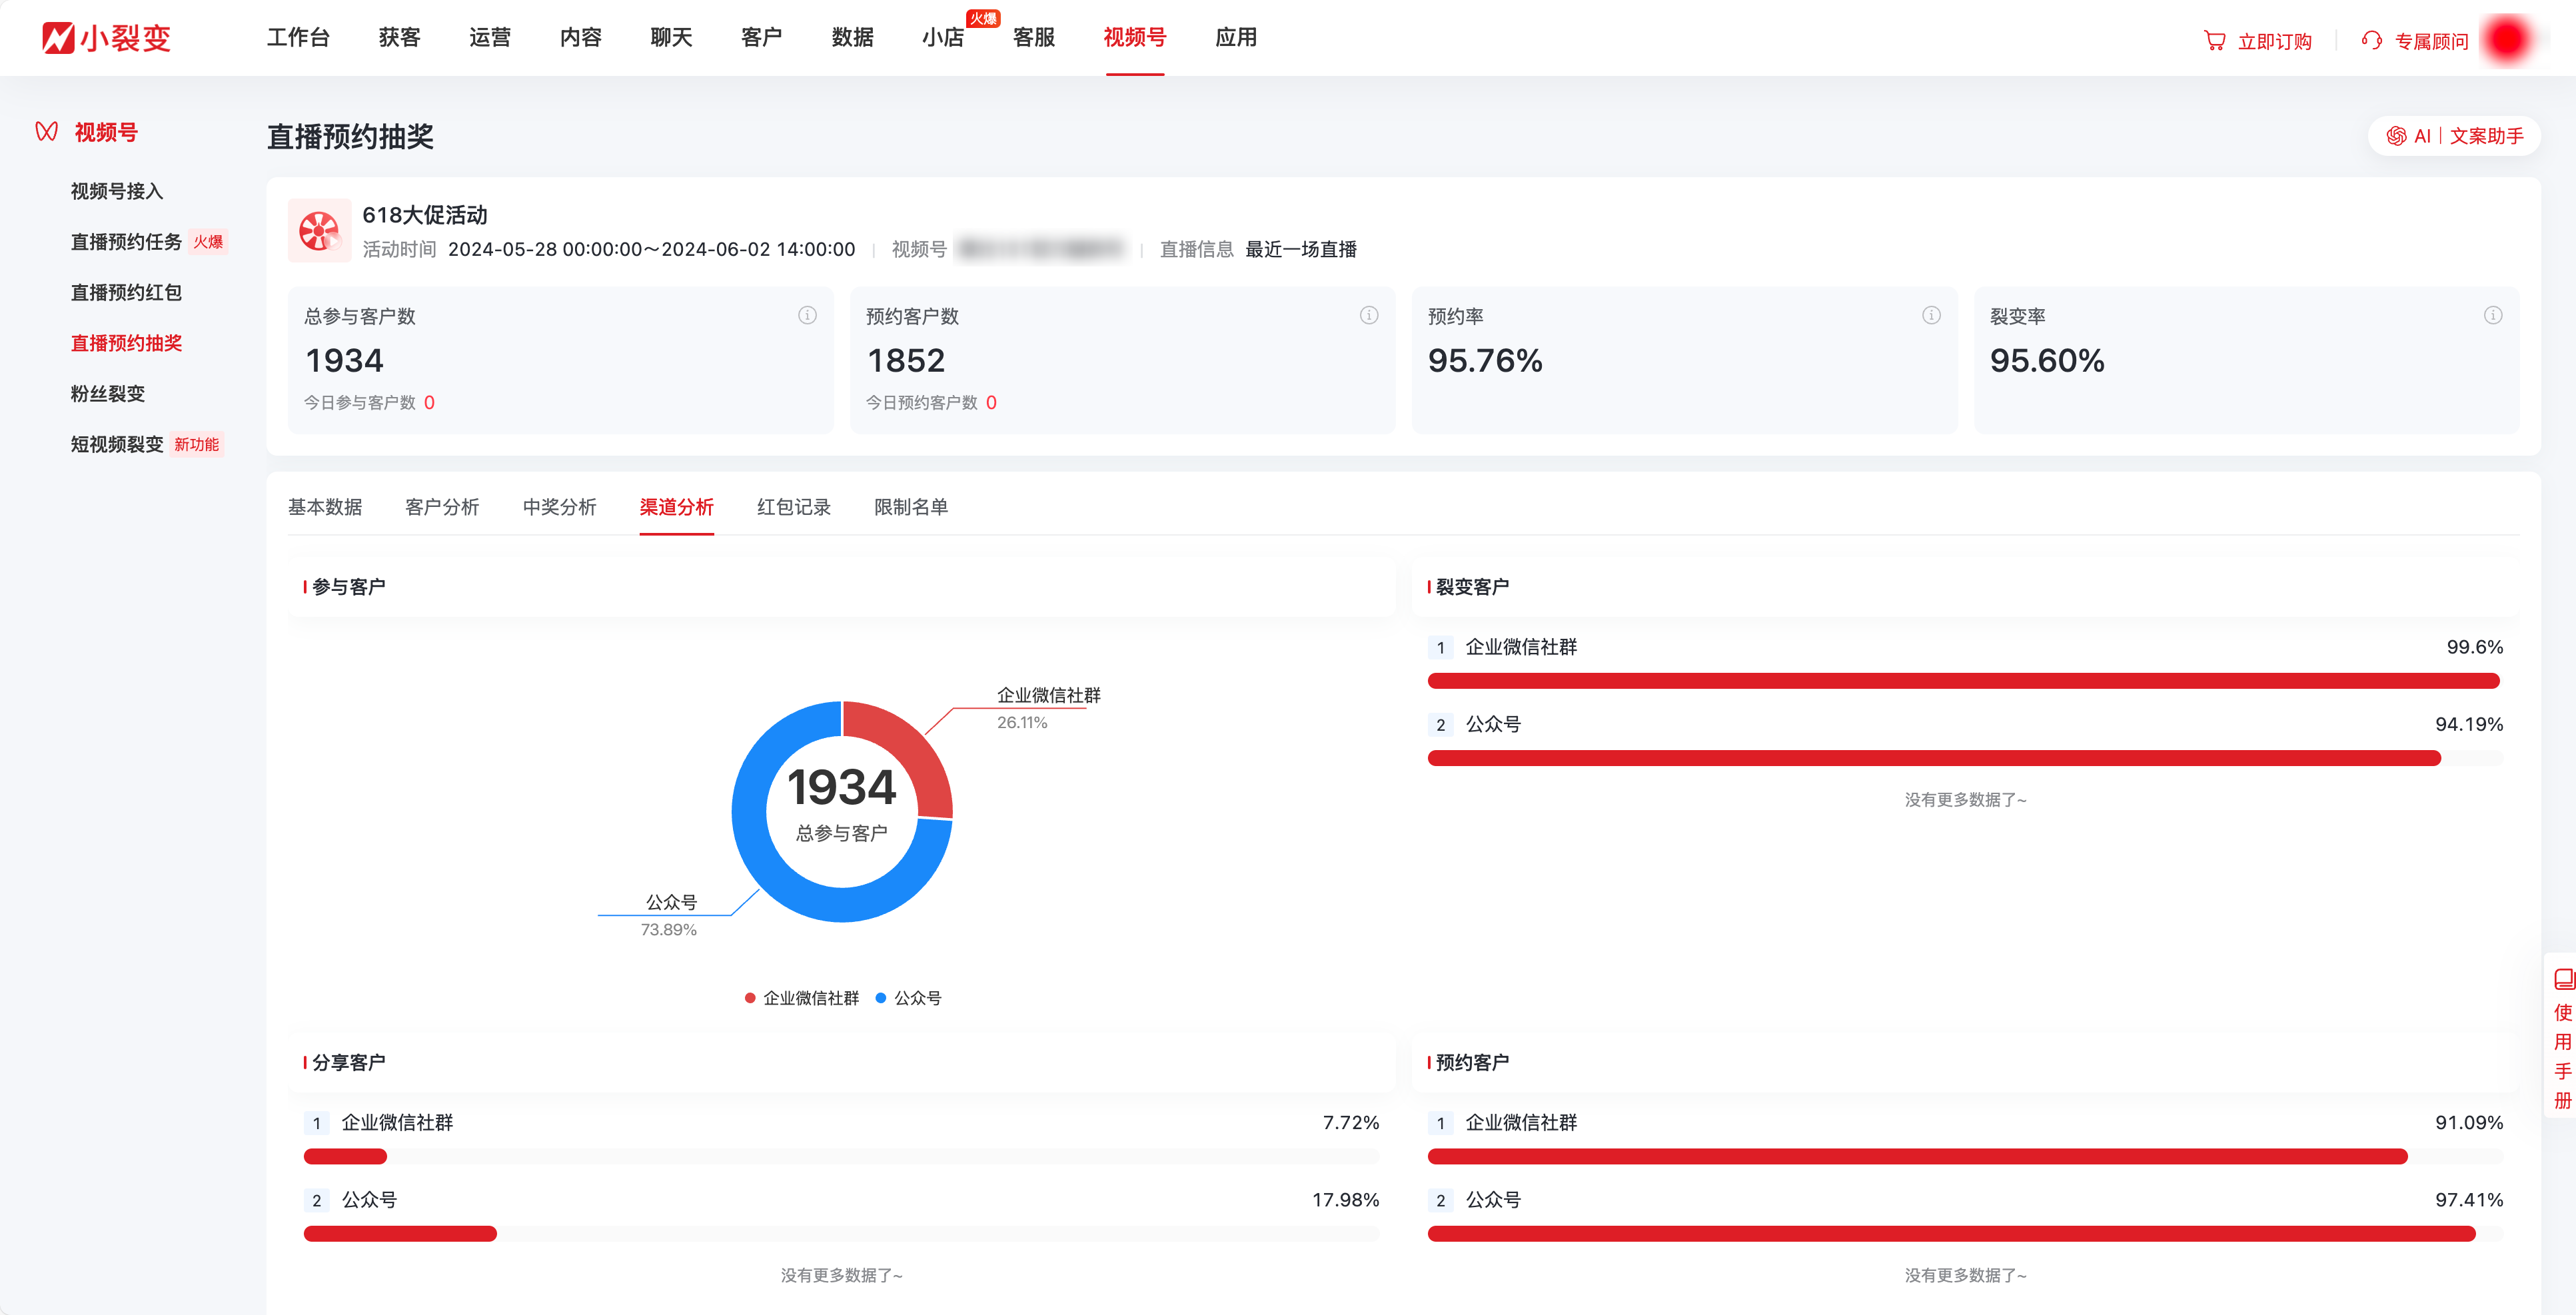Click info icon on 预约客户数 card

click(x=1369, y=316)
